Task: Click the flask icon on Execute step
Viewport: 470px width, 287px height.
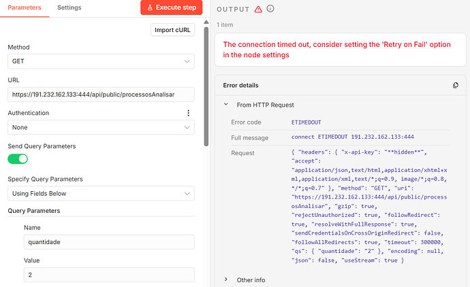Action: click(150, 8)
